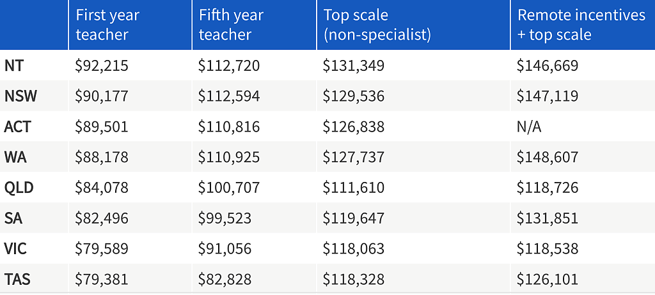Select the $118,063 VIC top scale cell
Screen dimensions: 655x295
pyautogui.click(x=353, y=248)
